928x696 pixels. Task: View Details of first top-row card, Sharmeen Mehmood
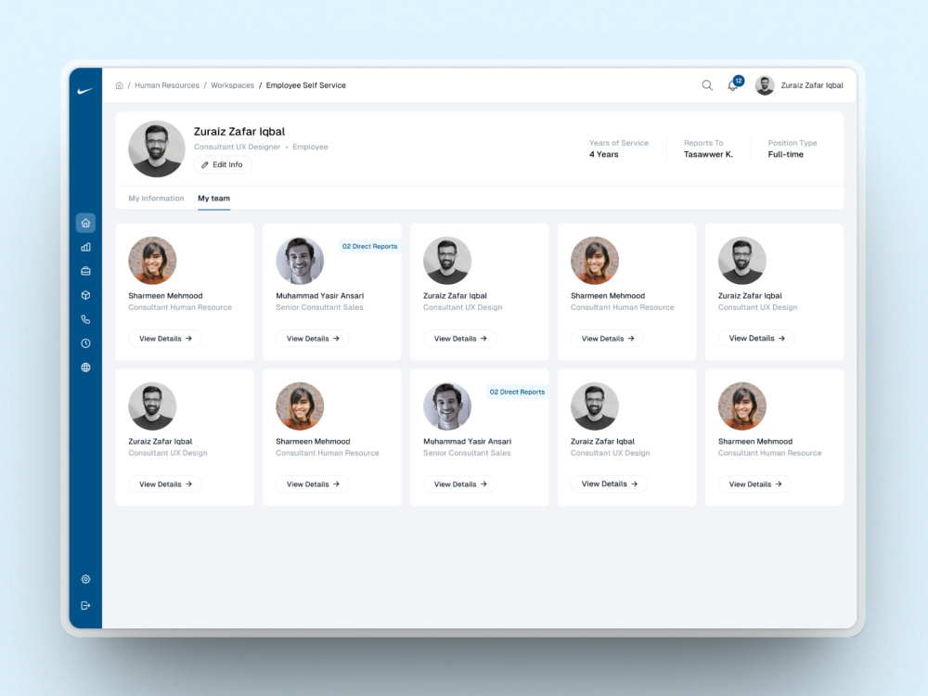point(165,339)
